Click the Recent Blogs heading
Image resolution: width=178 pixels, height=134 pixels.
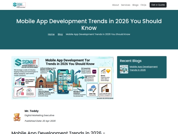click(131, 61)
